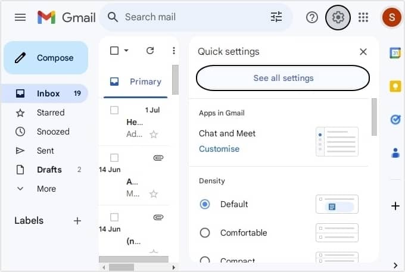
Task: Click See all settings
Action: pyautogui.click(x=283, y=78)
